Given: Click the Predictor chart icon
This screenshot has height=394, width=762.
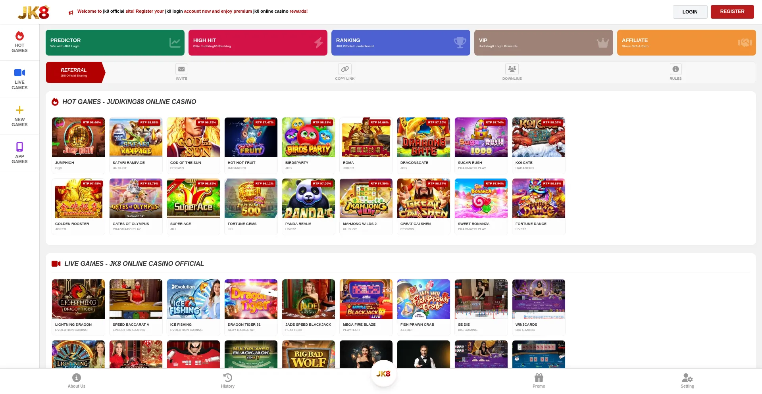Looking at the screenshot, I should point(175,42).
